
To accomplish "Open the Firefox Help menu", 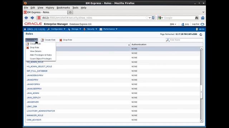I will [x=83, y=8].
